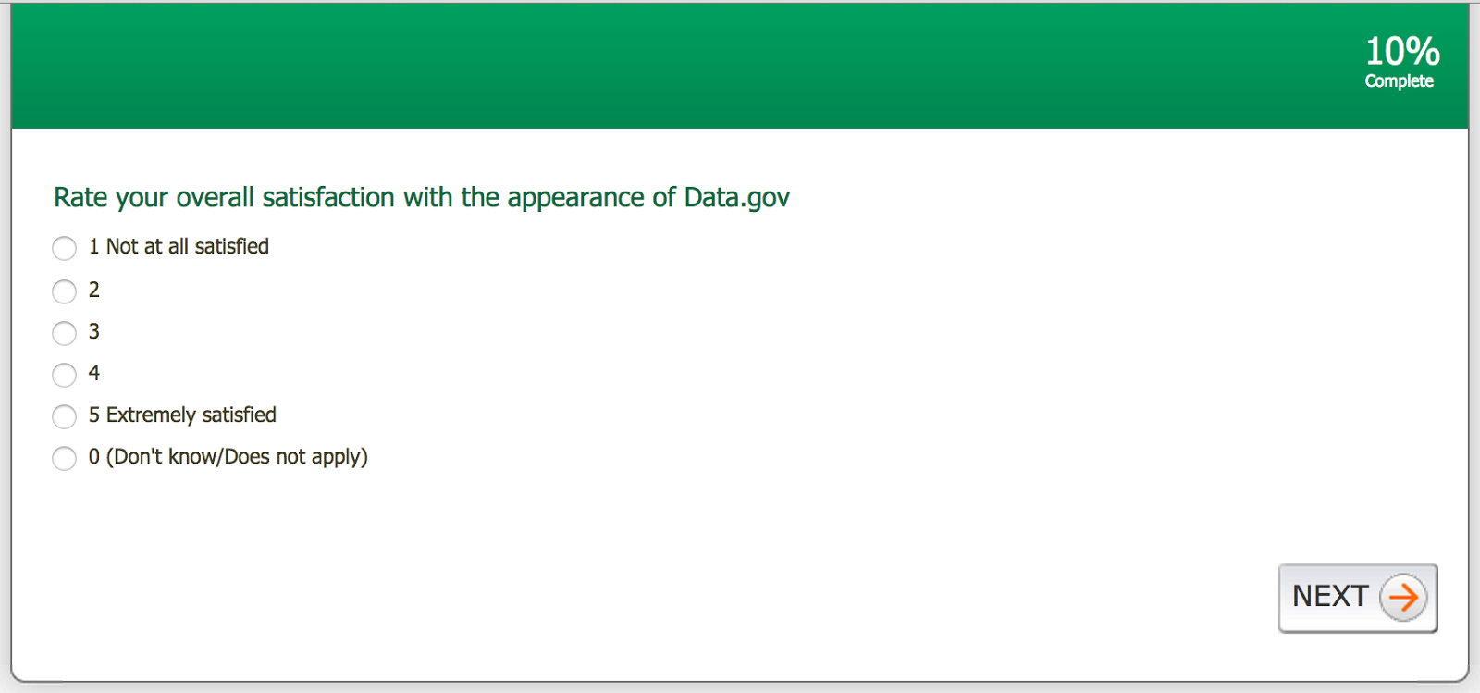
Task: Click the 'Don't know/Does not apply' label text
Action: pyautogui.click(x=236, y=456)
